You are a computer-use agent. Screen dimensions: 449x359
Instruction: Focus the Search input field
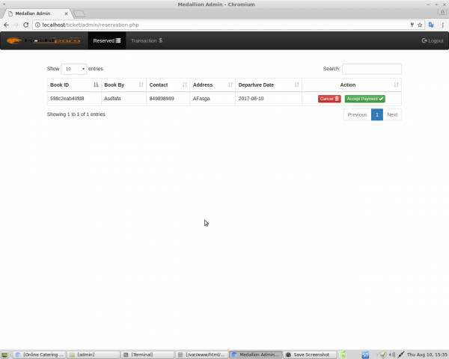[x=372, y=69]
